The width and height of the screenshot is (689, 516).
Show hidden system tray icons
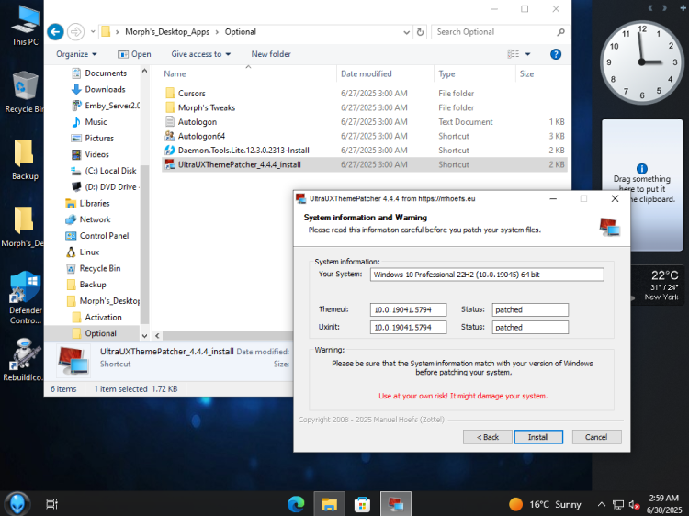[x=602, y=504]
